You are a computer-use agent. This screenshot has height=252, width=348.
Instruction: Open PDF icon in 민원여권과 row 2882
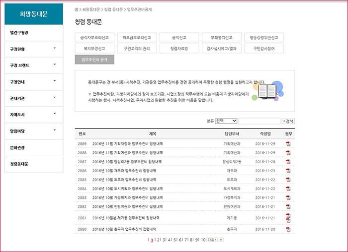click(x=288, y=206)
